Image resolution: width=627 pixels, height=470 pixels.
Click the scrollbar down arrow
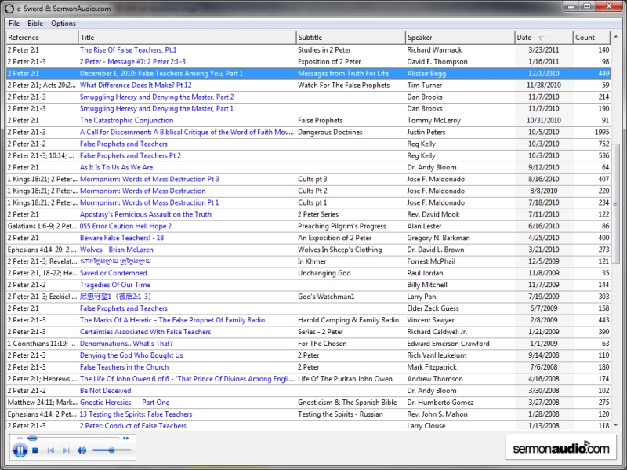tap(616, 425)
